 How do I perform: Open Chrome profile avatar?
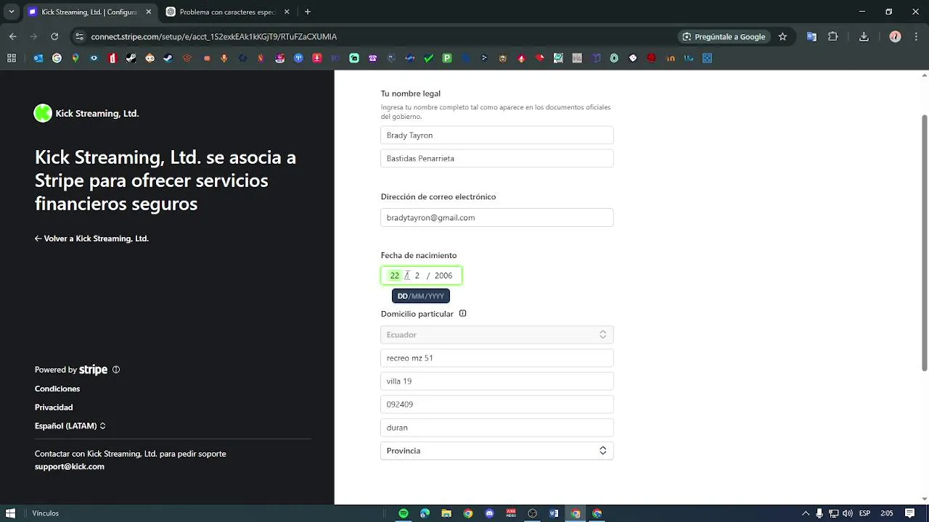(x=895, y=36)
